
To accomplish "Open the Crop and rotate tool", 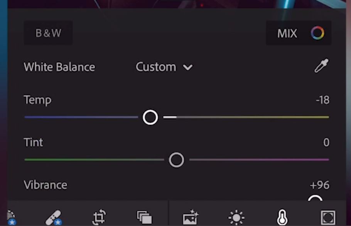I will point(99,217).
